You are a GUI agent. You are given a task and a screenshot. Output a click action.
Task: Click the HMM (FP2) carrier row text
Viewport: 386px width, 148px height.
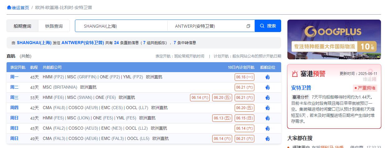(x=93, y=77)
